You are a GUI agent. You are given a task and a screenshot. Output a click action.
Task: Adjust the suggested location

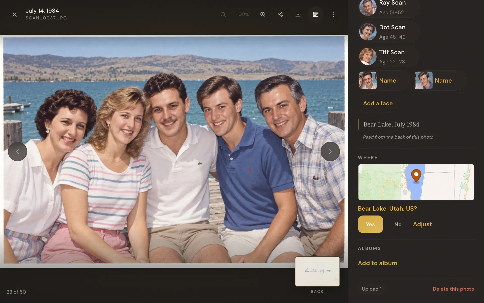[x=422, y=224]
